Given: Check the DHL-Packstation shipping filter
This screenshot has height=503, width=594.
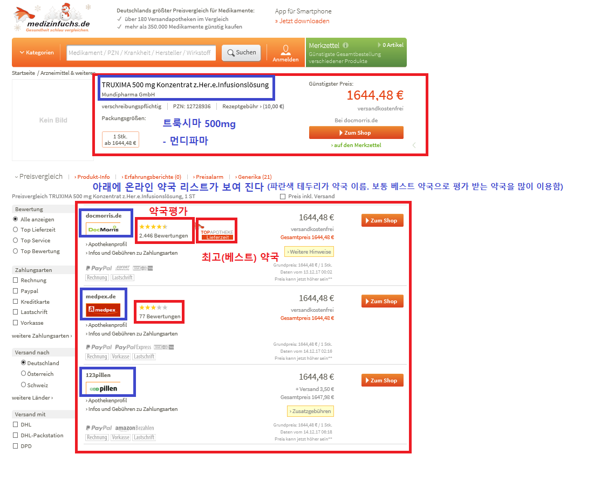Looking at the screenshot, I should coord(16,435).
